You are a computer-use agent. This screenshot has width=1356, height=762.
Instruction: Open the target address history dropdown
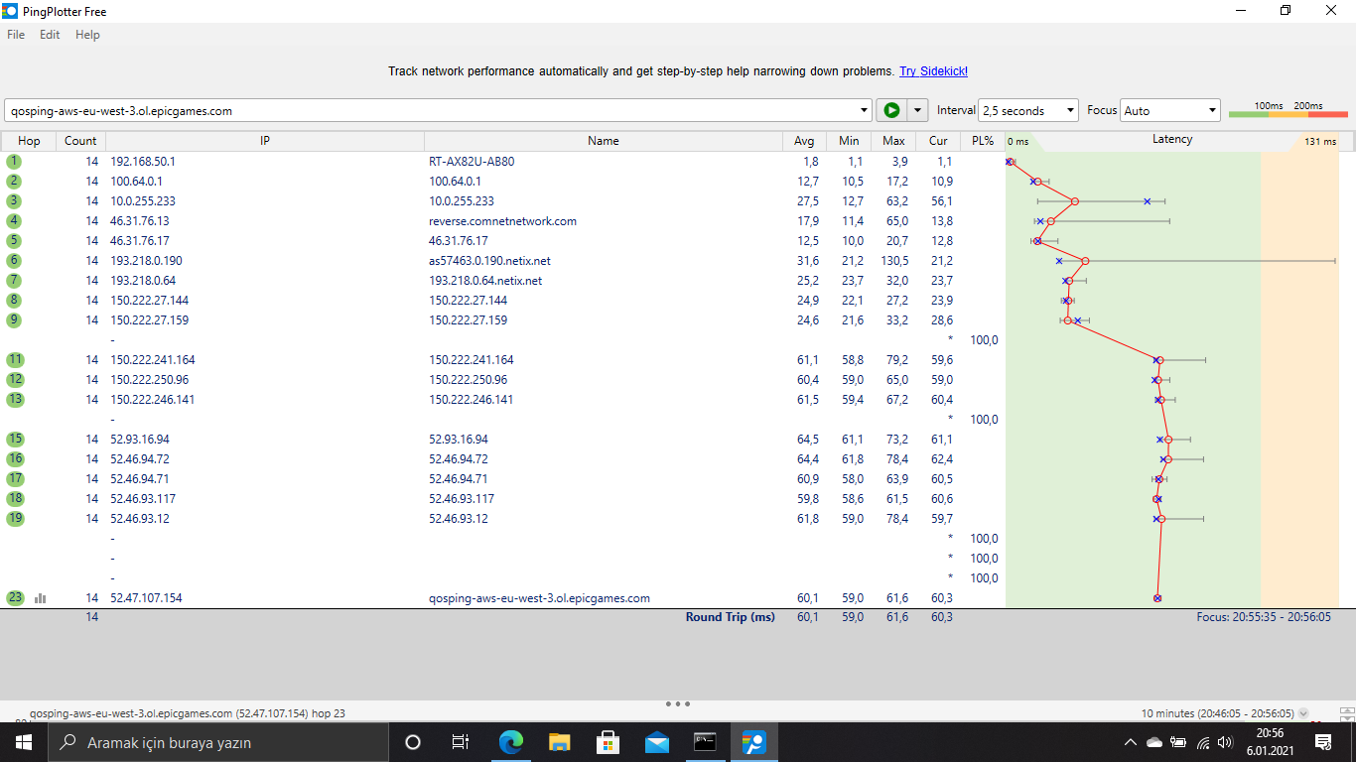click(x=865, y=111)
